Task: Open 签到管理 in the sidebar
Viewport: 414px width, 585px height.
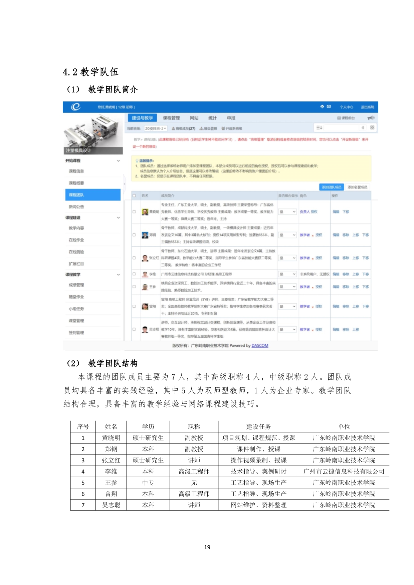Action: 76,333
